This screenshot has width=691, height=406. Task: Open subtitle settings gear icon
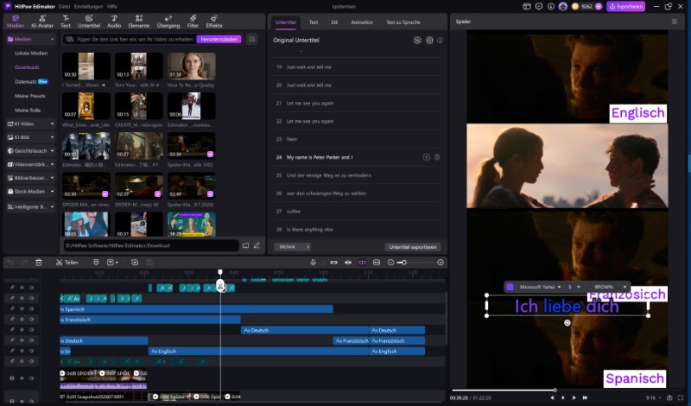pyautogui.click(x=429, y=40)
